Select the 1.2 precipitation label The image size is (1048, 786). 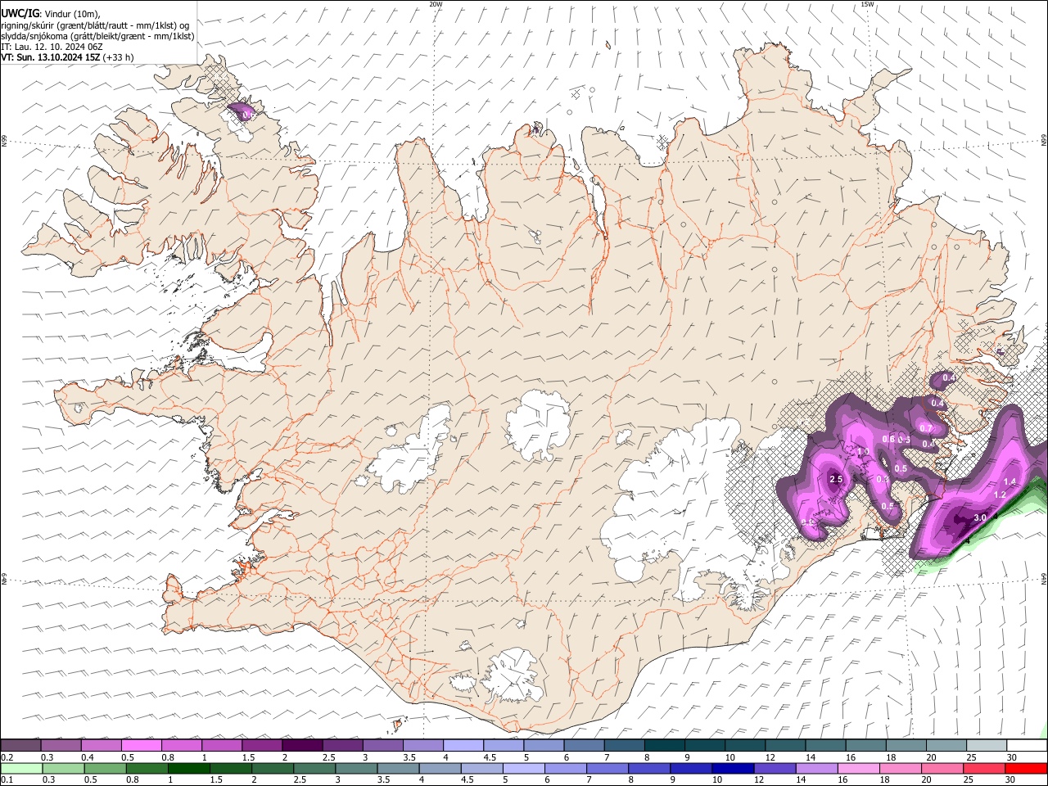click(x=1000, y=495)
